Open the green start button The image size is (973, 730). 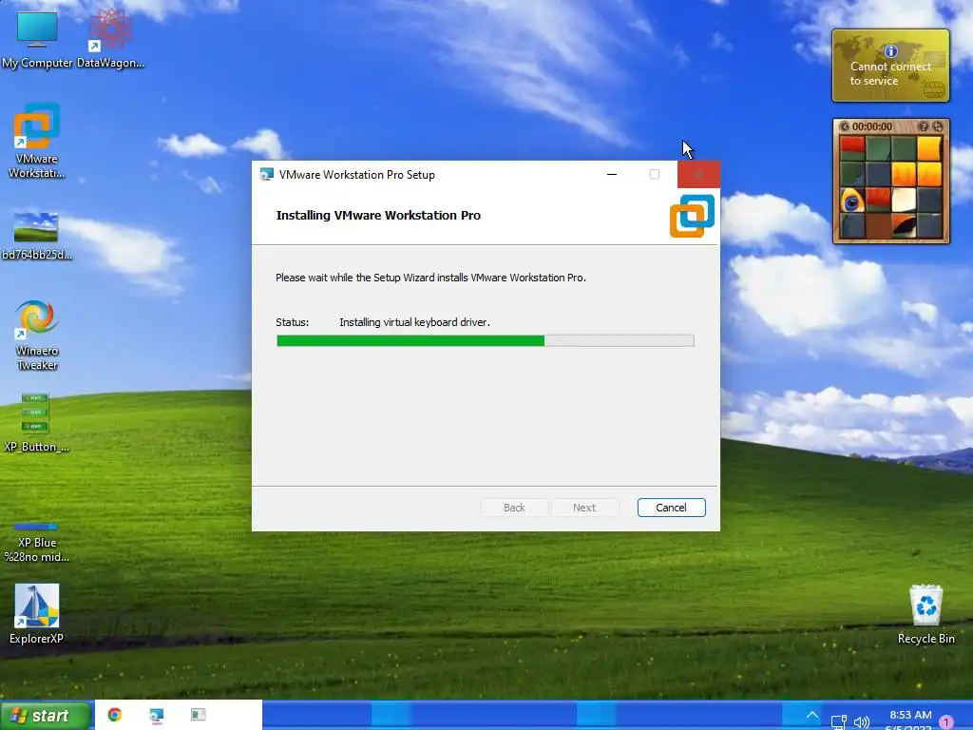(46, 716)
